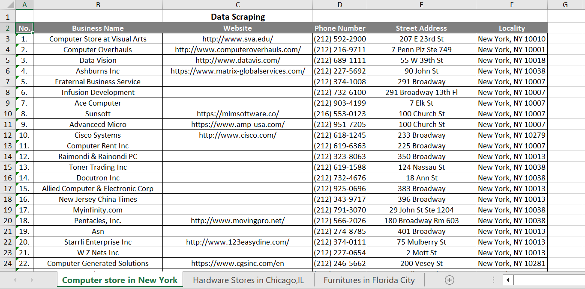Viewport: 585px width, 289px height.
Task: Open the http://www.movingpro.net/ link
Action: click(237, 221)
